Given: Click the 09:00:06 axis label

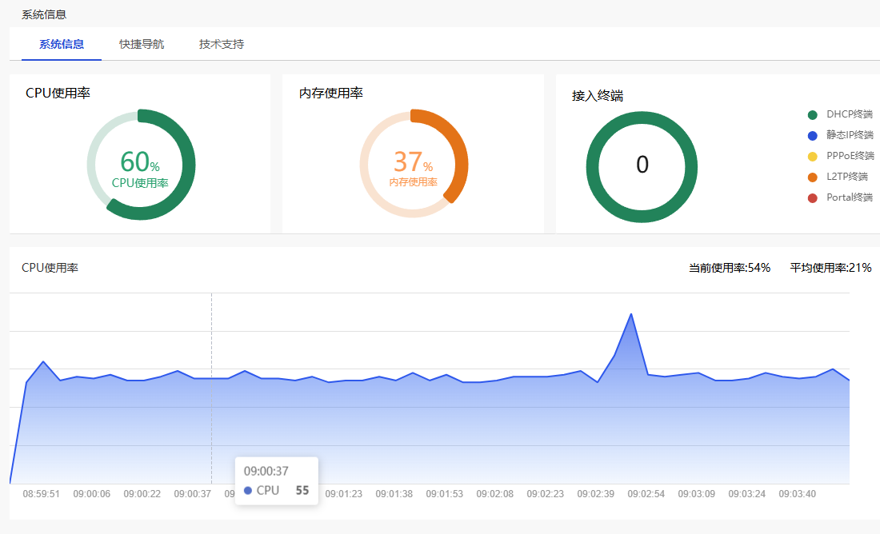Looking at the screenshot, I should click(91, 494).
